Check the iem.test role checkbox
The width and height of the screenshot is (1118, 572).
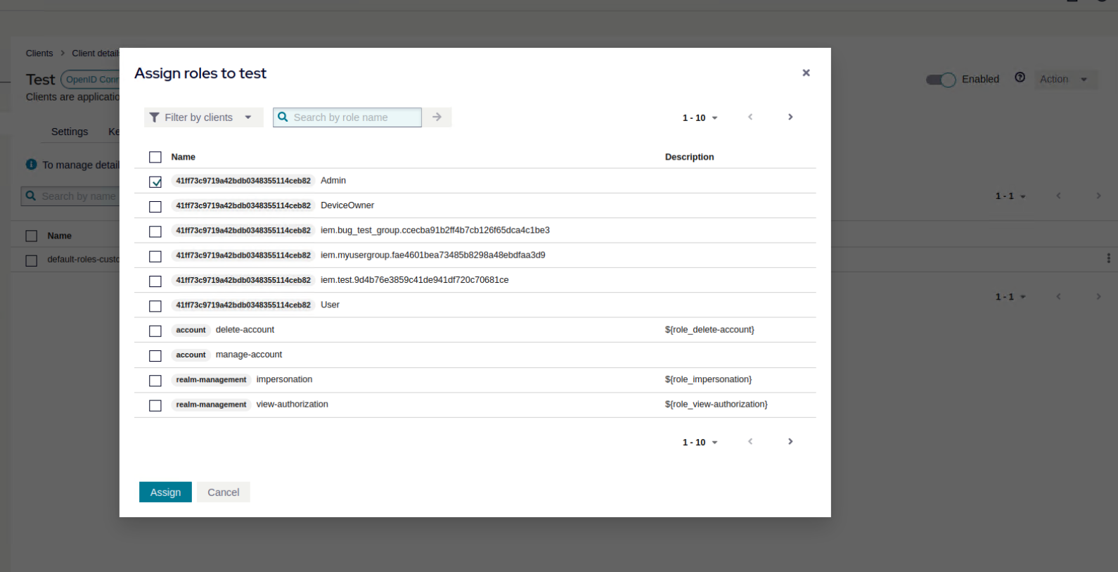pyautogui.click(x=155, y=281)
